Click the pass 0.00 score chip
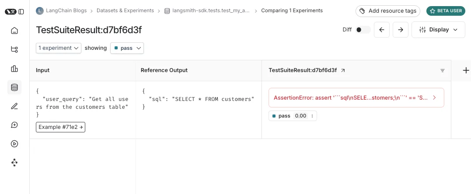 tap(293, 116)
